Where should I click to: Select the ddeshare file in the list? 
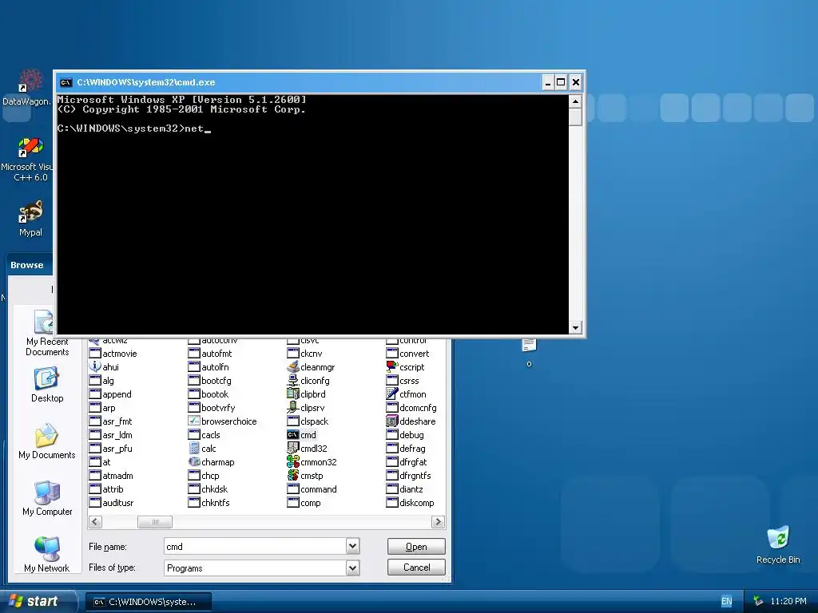[x=411, y=421]
